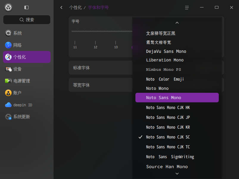Viewport: 239px width, 179px height.
Task: Choose highlighted Noto Sans Mono font
Action: (x=177, y=98)
